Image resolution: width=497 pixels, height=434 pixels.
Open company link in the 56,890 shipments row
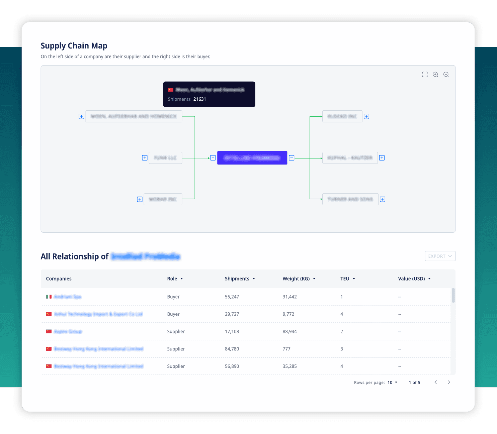click(99, 366)
